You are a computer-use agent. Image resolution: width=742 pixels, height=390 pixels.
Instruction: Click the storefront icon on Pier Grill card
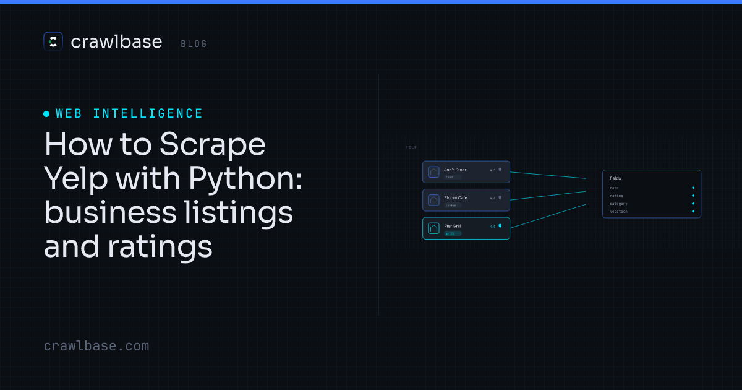[433, 228]
